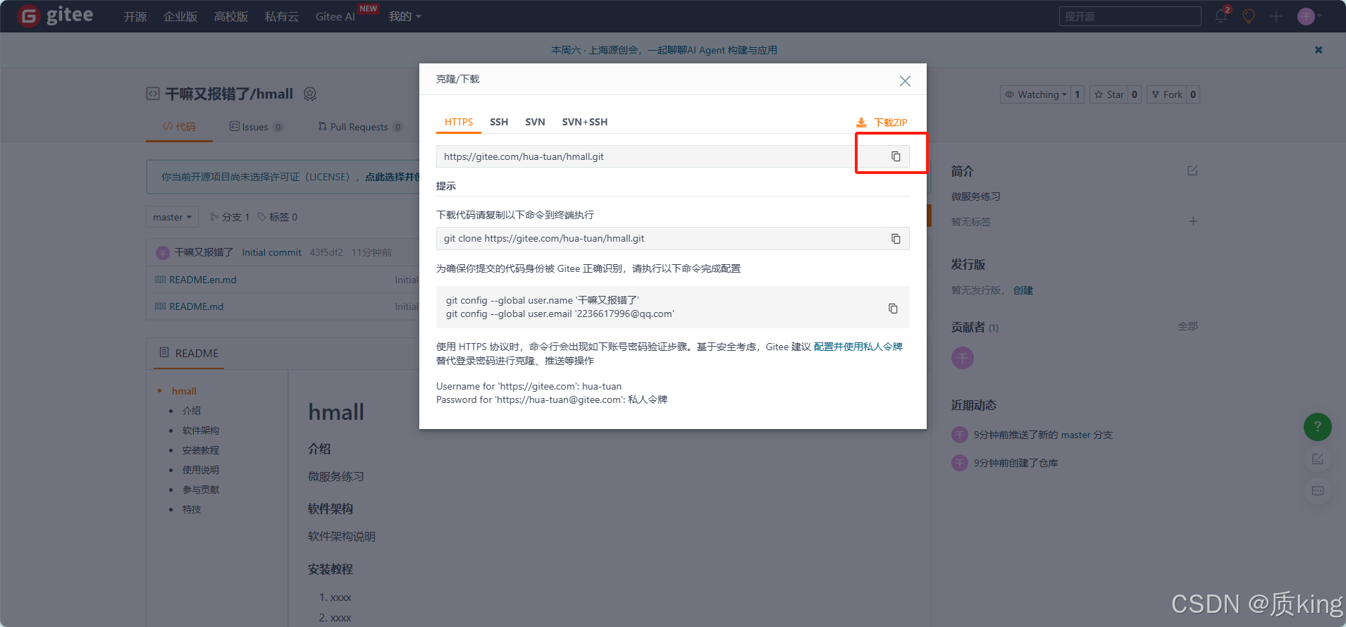Click the repository badge icon beside hmall
1346x627 pixels.
pos(310,94)
